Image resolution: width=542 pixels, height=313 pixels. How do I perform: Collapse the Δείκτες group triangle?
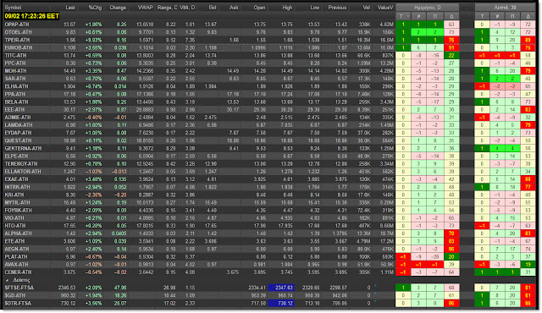(8, 280)
